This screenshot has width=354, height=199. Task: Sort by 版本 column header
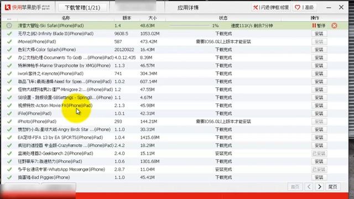[127, 18]
